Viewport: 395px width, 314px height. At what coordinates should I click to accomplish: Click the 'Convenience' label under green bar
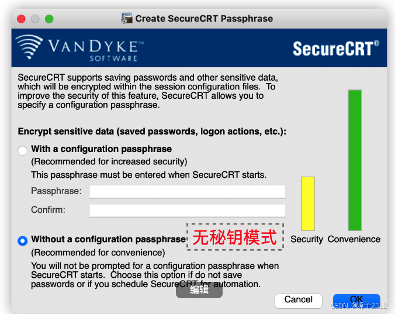tap(354, 239)
